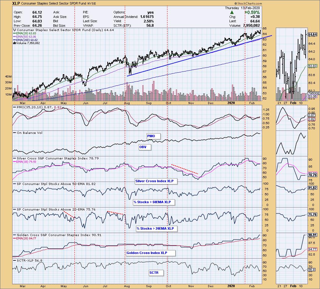Viewport: 320px width, 289px height.
Task: Select the fund name 'Consumer Staples Select Sector SPDR Fund NYSE'
Action: tap(59, 3)
